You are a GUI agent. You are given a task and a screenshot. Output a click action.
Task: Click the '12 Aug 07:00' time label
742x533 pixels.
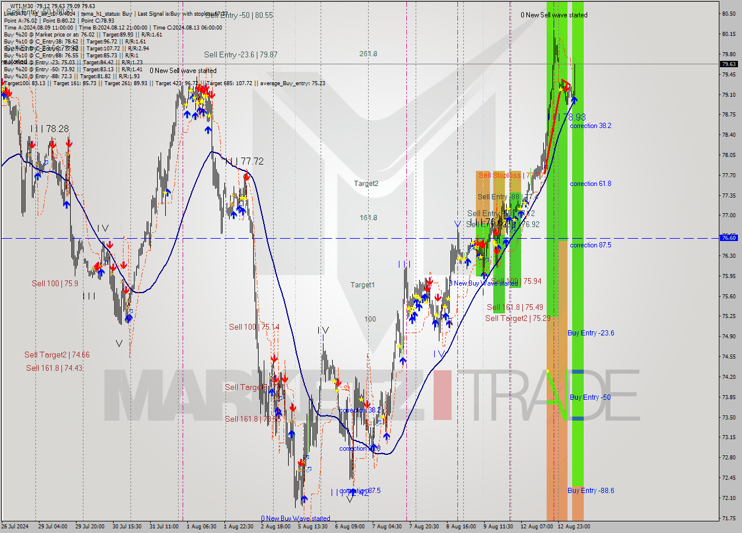pyautogui.click(x=536, y=527)
